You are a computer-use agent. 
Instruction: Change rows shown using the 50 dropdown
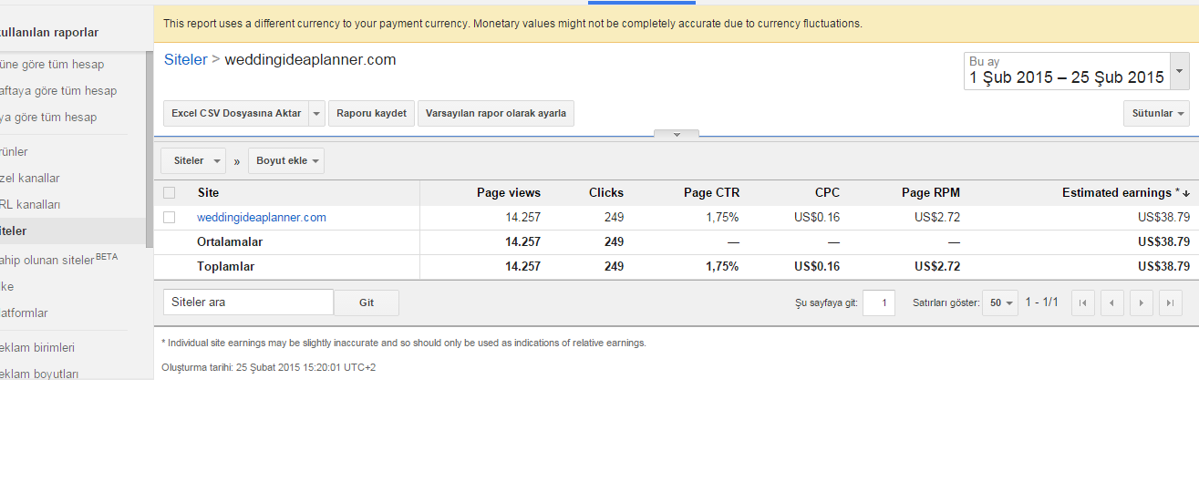(1000, 302)
